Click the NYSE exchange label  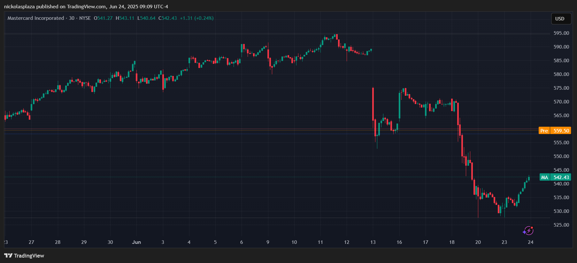(x=85, y=18)
